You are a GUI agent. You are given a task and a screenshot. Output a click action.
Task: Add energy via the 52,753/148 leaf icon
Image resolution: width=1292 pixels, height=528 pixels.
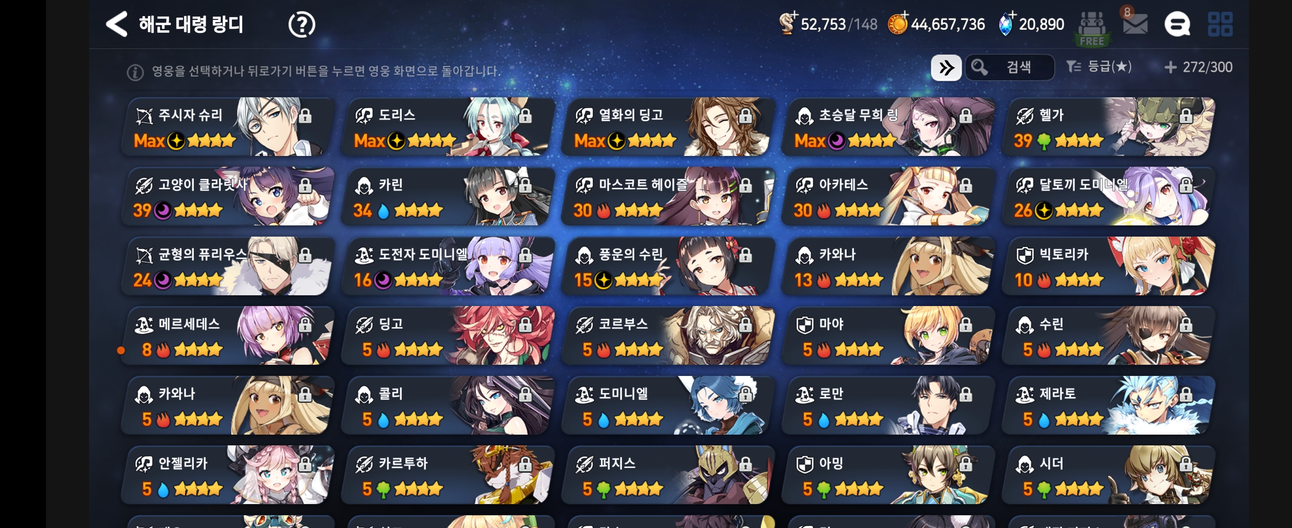(x=787, y=23)
